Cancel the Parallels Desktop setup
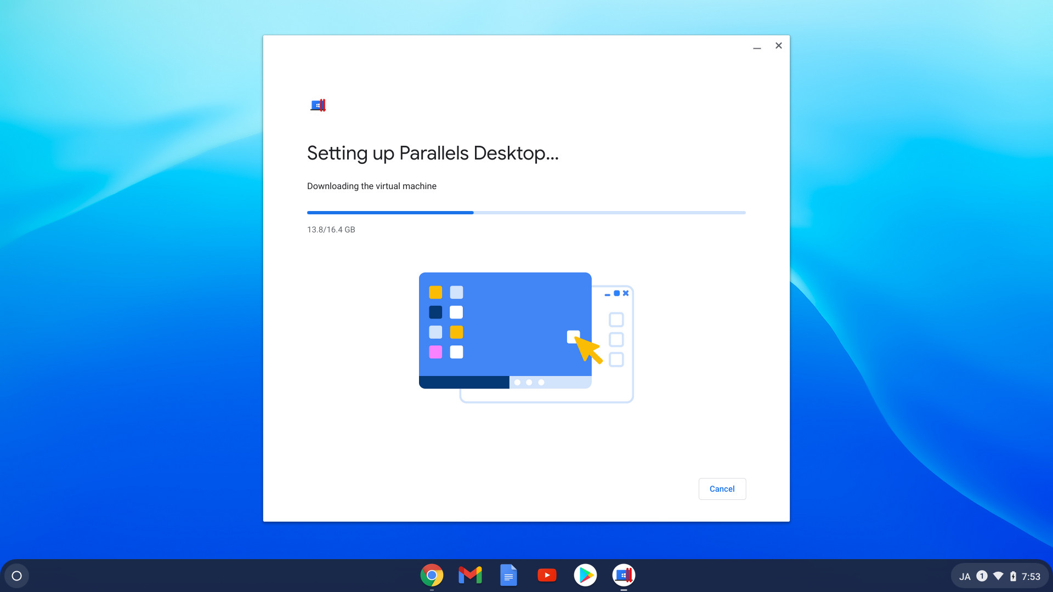 click(x=722, y=488)
